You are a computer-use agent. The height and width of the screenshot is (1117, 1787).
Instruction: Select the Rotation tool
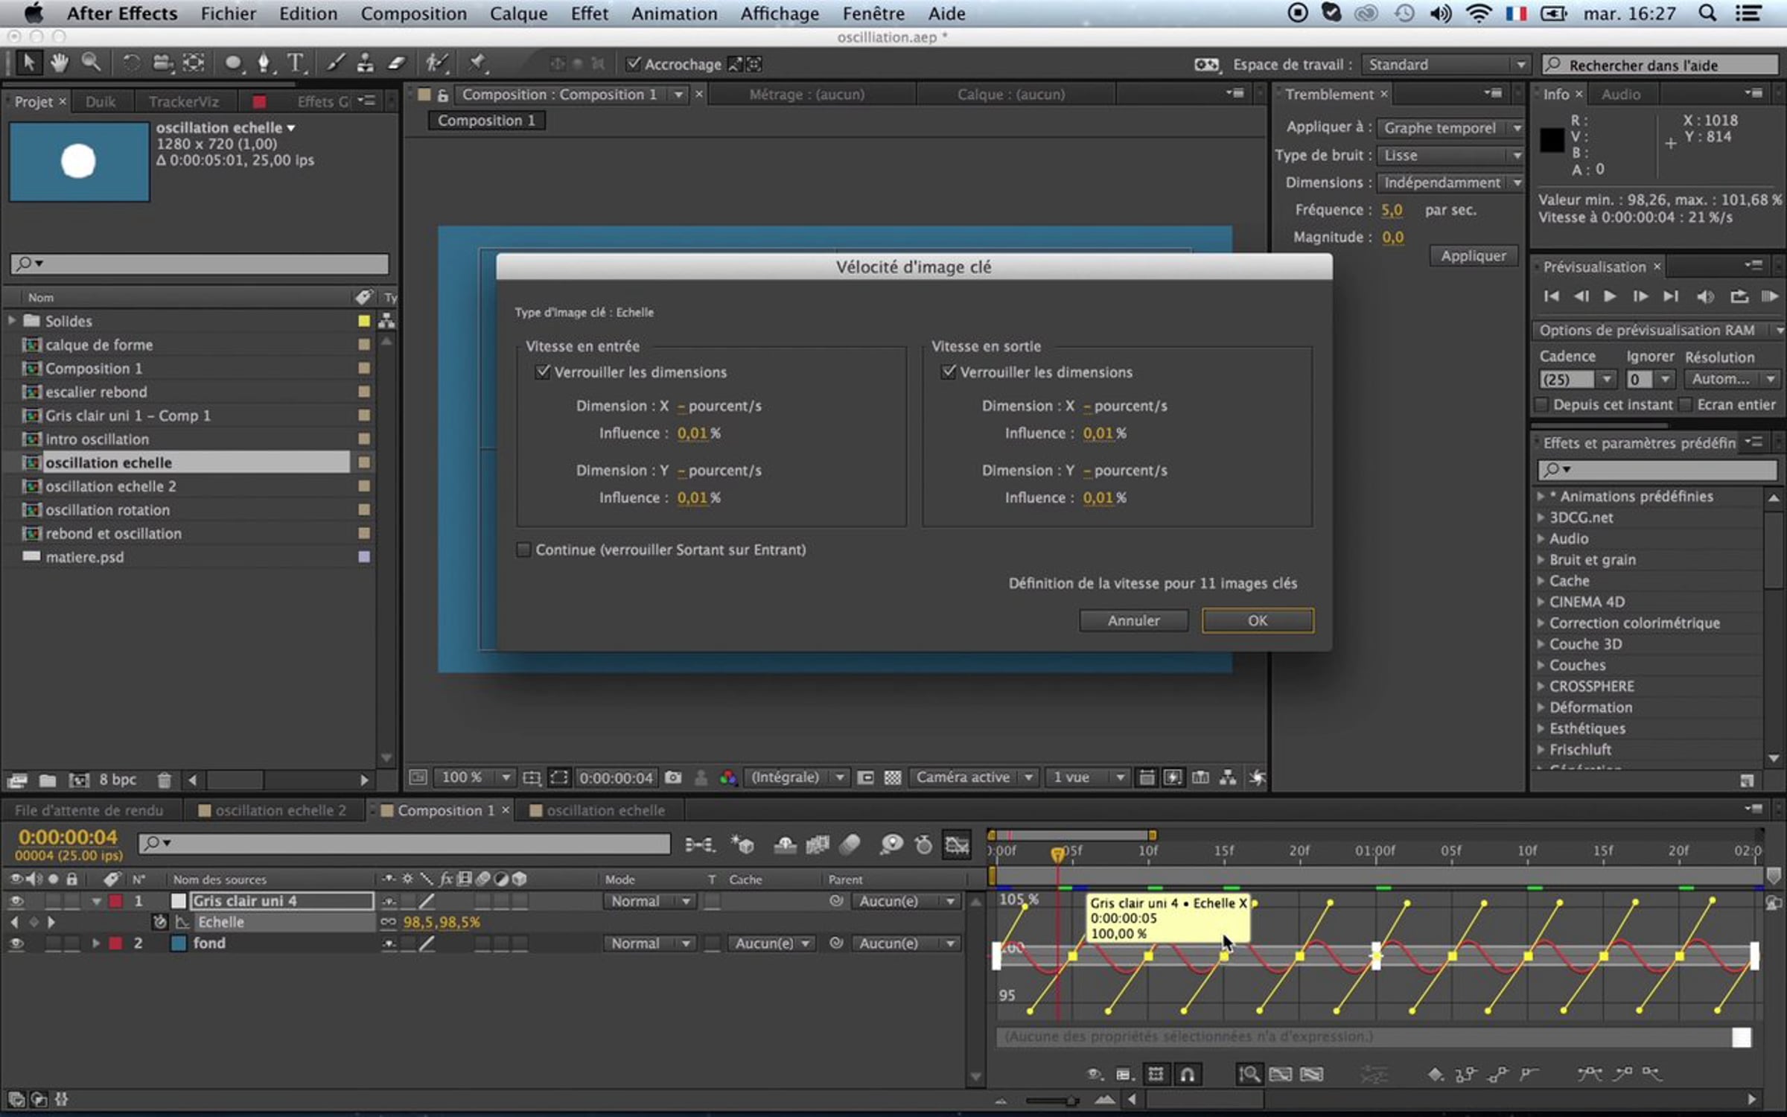[131, 63]
